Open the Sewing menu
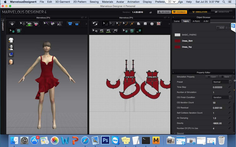Screen dimensions: 236x147 (x=94, y=2)
